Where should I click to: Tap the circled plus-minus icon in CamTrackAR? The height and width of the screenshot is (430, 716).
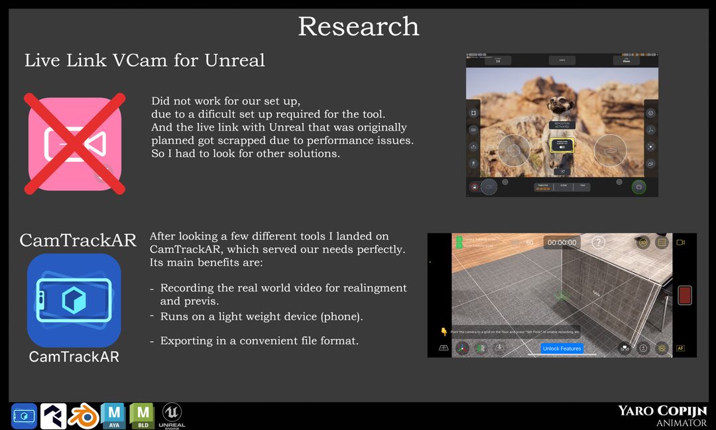click(643, 349)
